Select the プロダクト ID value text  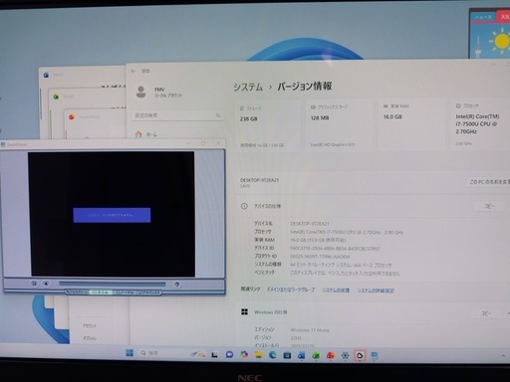320,257
